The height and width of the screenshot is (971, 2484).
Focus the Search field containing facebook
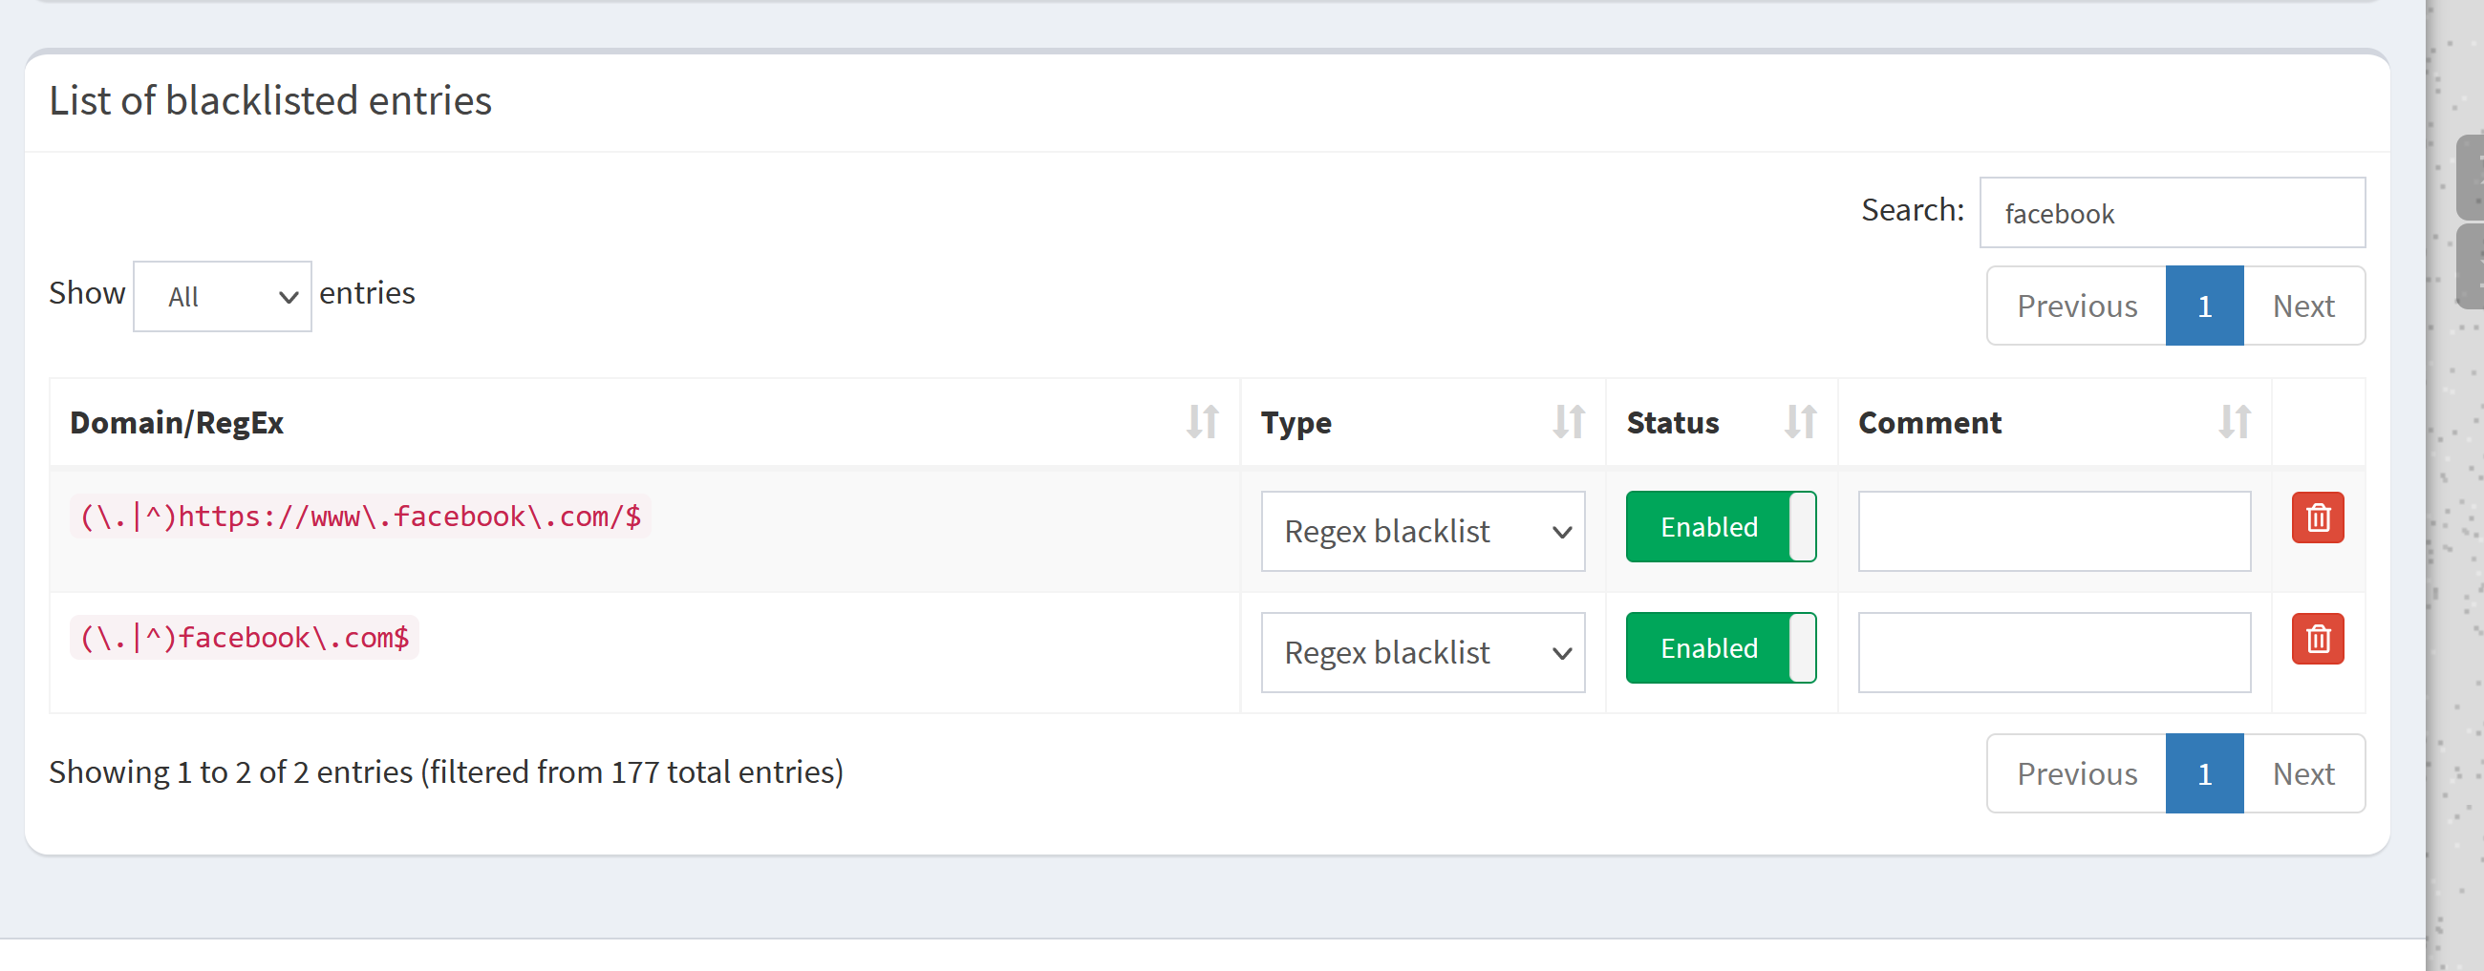[2172, 213]
